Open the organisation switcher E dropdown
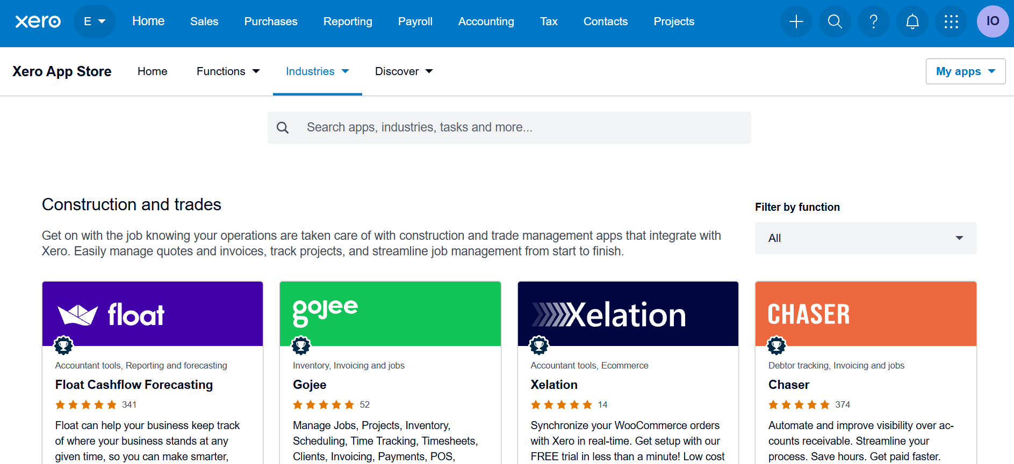This screenshot has width=1014, height=464. [95, 21]
